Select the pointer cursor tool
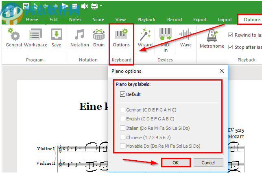The image size is (262, 179). tap(36, 6)
